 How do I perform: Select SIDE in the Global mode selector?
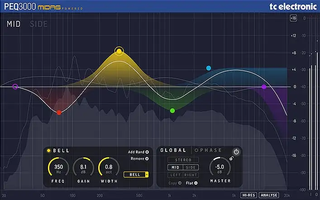(x=191, y=167)
